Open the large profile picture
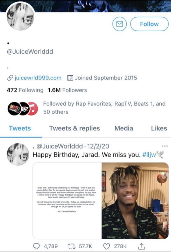 coord(20,16)
